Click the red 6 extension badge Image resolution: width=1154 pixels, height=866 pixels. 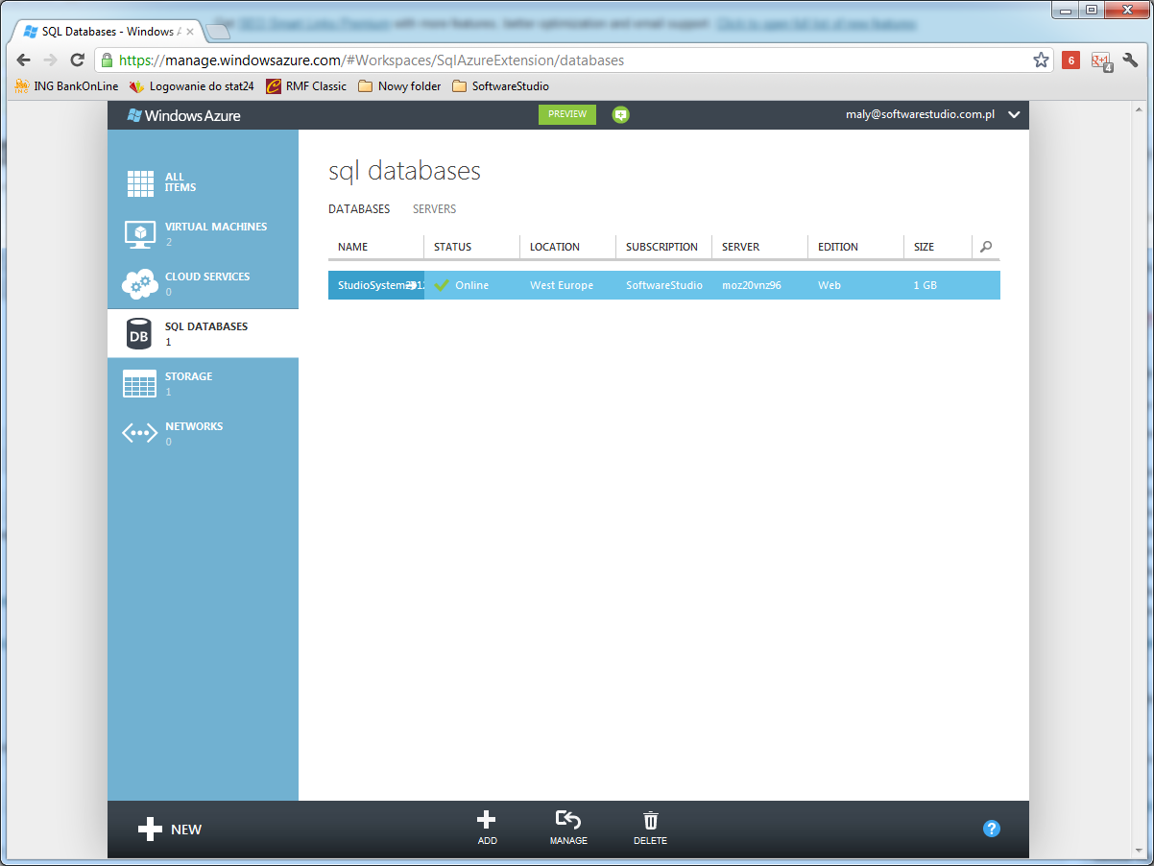coord(1070,60)
